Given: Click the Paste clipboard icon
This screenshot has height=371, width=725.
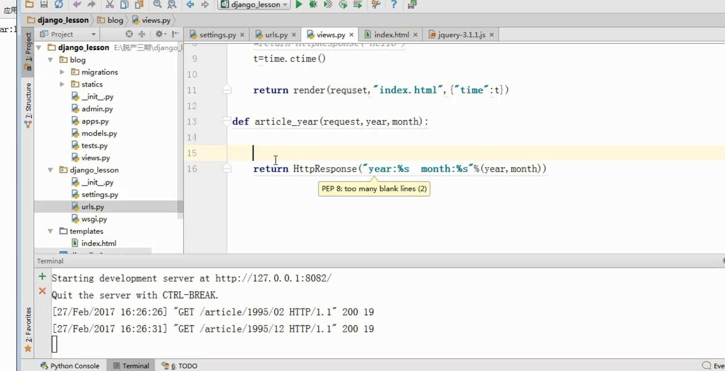Looking at the screenshot, I should [x=139, y=4].
